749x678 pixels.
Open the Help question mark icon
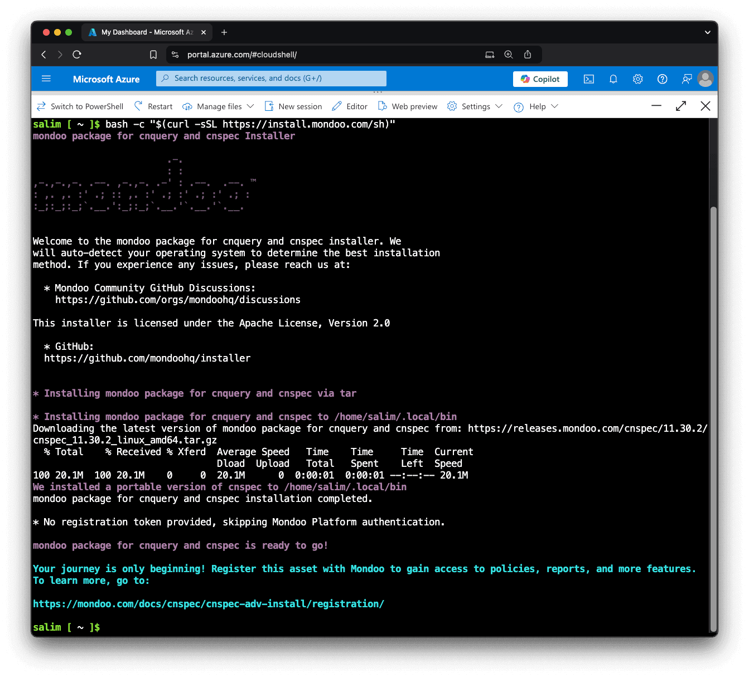click(662, 79)
